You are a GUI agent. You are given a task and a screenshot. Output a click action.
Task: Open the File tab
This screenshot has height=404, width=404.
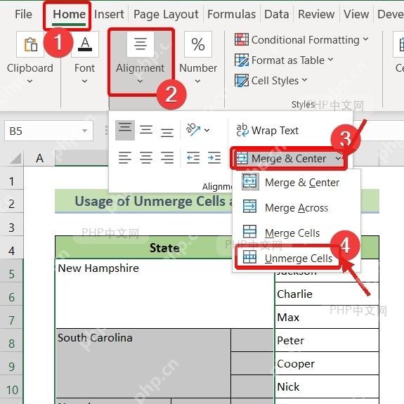[23, 14]
